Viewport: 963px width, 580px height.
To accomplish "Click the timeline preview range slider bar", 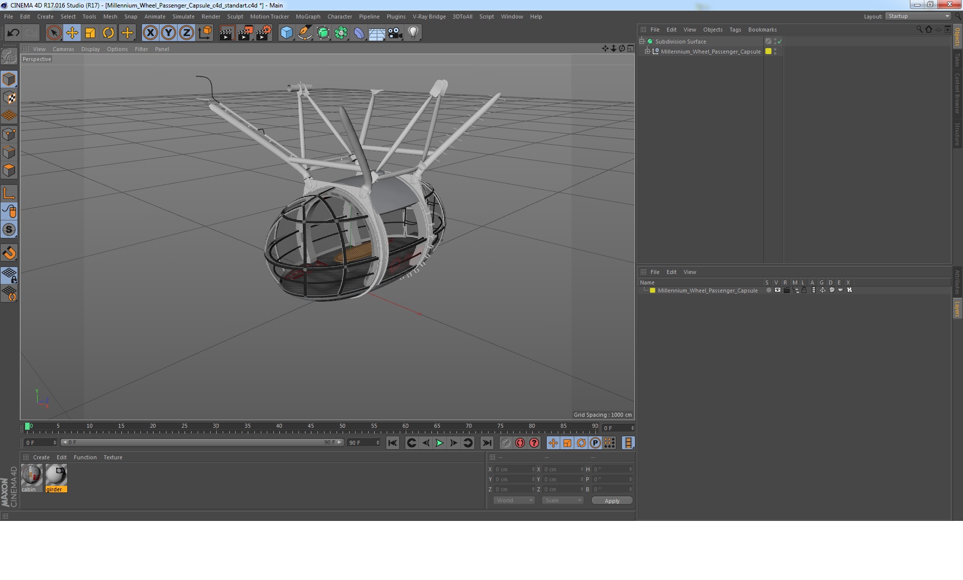I will point(202,442).
